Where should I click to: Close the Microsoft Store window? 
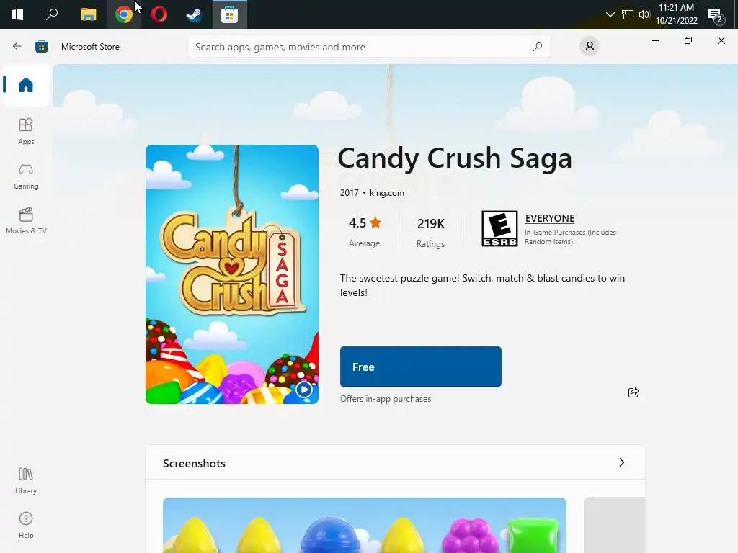(721, 40)
